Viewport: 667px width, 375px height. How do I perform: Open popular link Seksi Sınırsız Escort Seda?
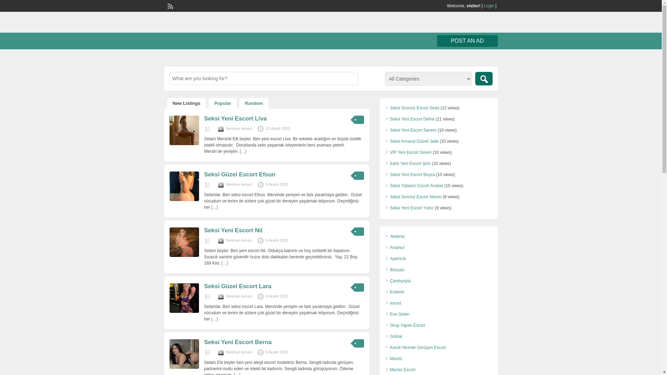[x=414, y=108]
